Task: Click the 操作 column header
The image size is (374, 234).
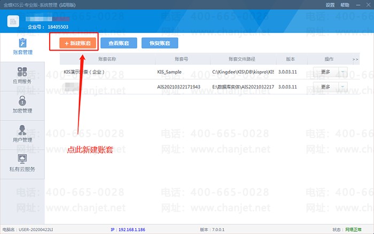Action: point(329,59)
